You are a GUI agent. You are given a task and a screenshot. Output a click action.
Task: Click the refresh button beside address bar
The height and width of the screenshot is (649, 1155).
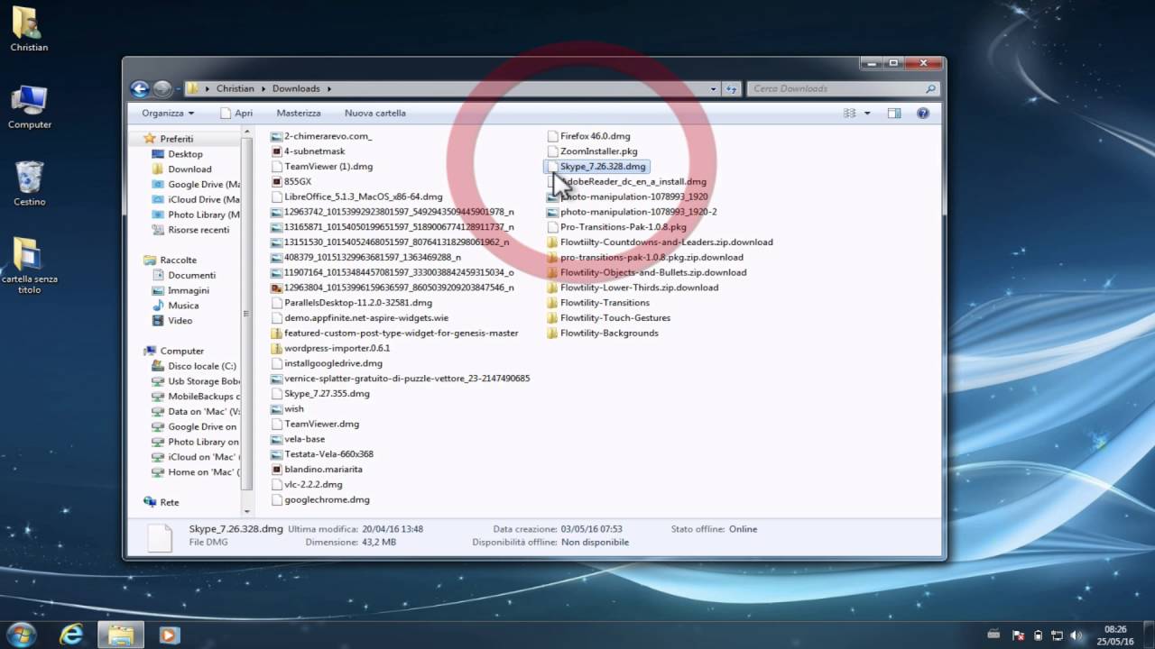pos(733,88)
